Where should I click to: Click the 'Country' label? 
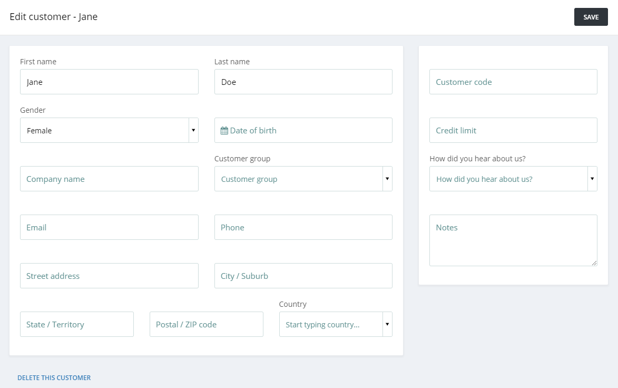point(293,304)
